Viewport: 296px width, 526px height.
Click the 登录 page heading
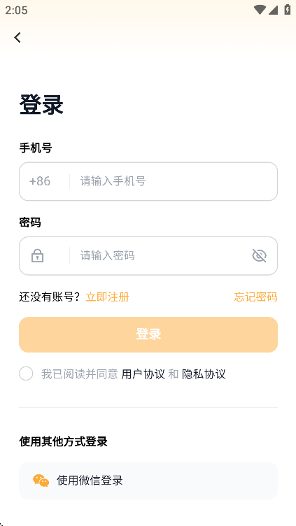click(x=41, y=105)
